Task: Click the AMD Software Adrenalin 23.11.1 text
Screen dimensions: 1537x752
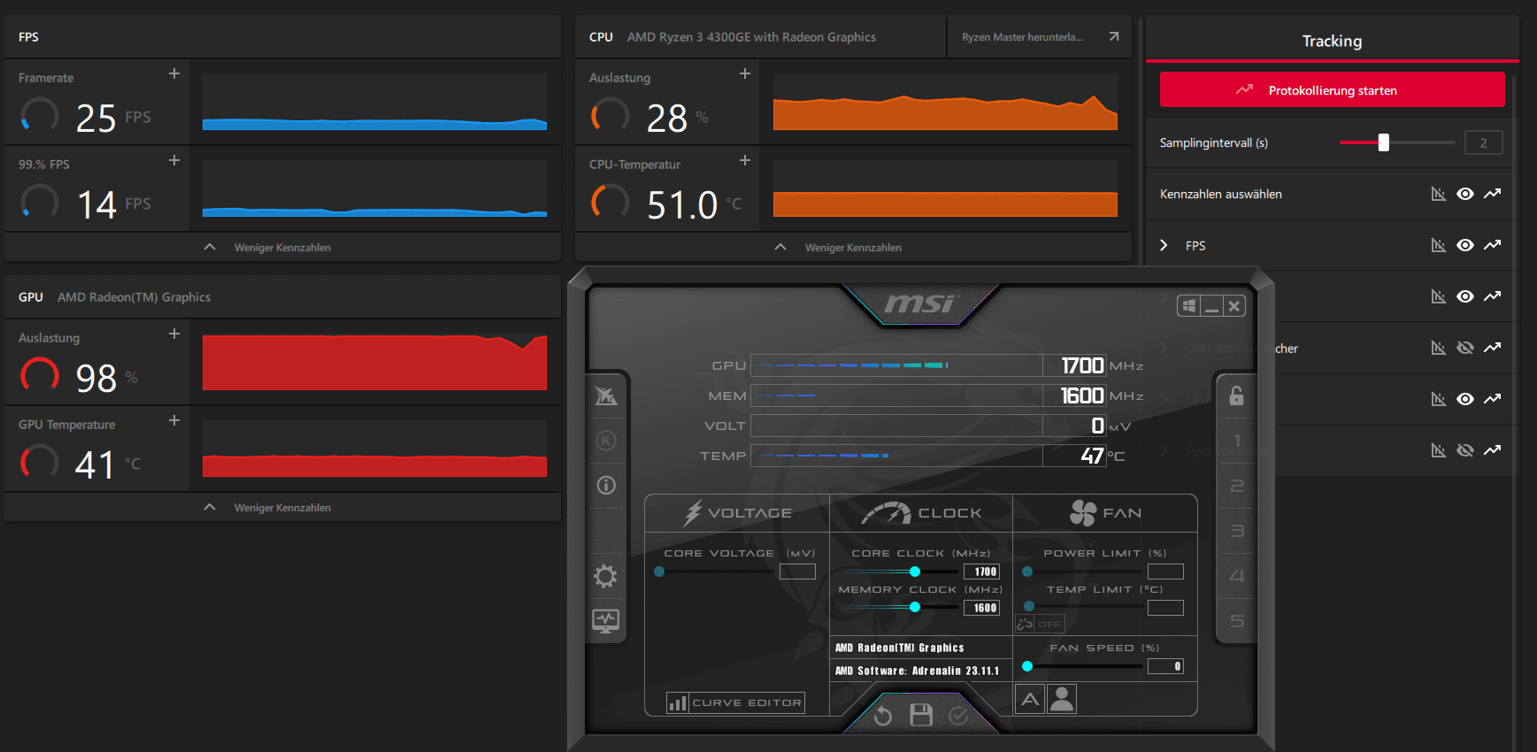Action: (x=917, y=671)
